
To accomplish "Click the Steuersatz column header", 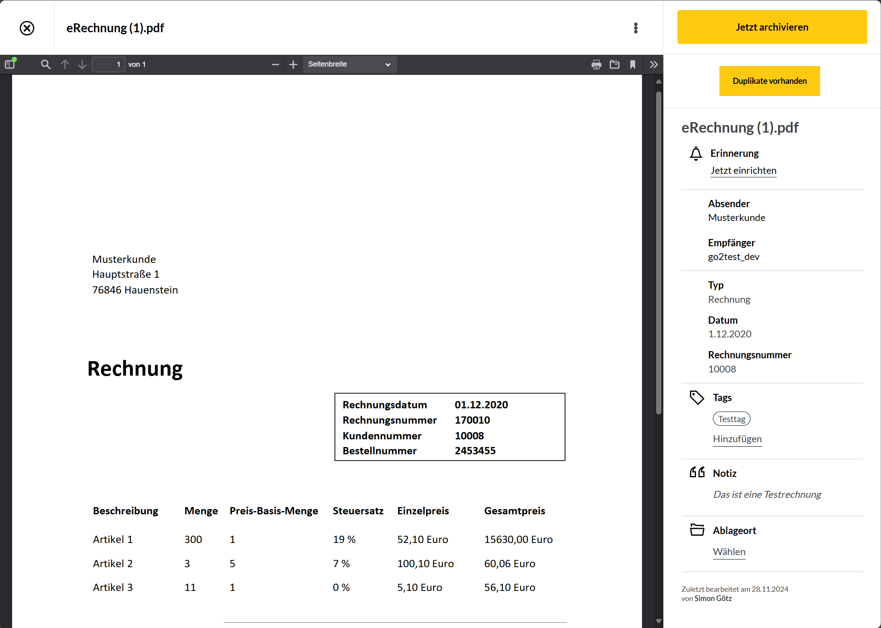I will tap(358, 511).
